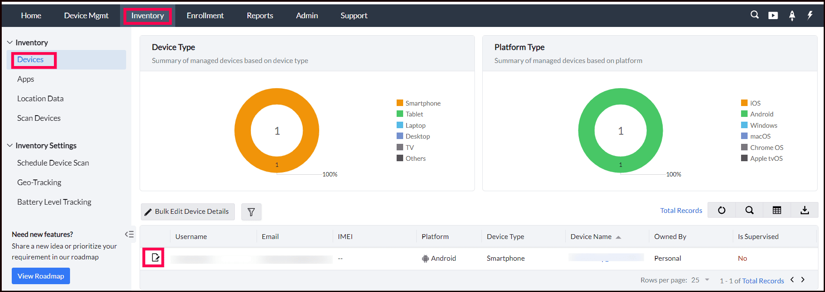Open the Enrollment menu tab

205,16
